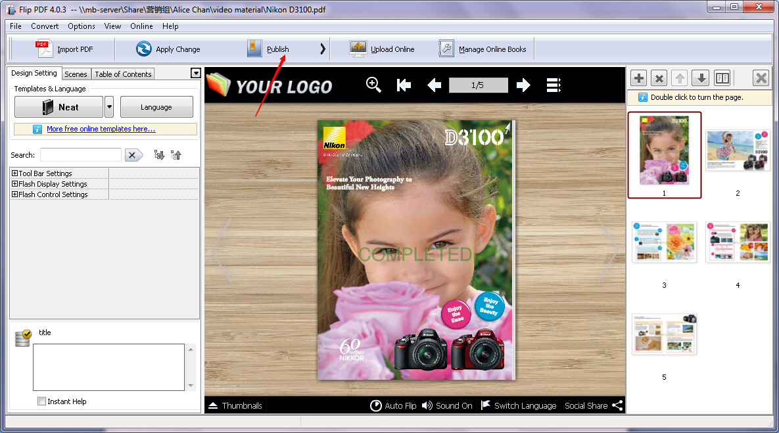
Task: Go to the first page of the flipbook
Action: [x=404, y=85]
